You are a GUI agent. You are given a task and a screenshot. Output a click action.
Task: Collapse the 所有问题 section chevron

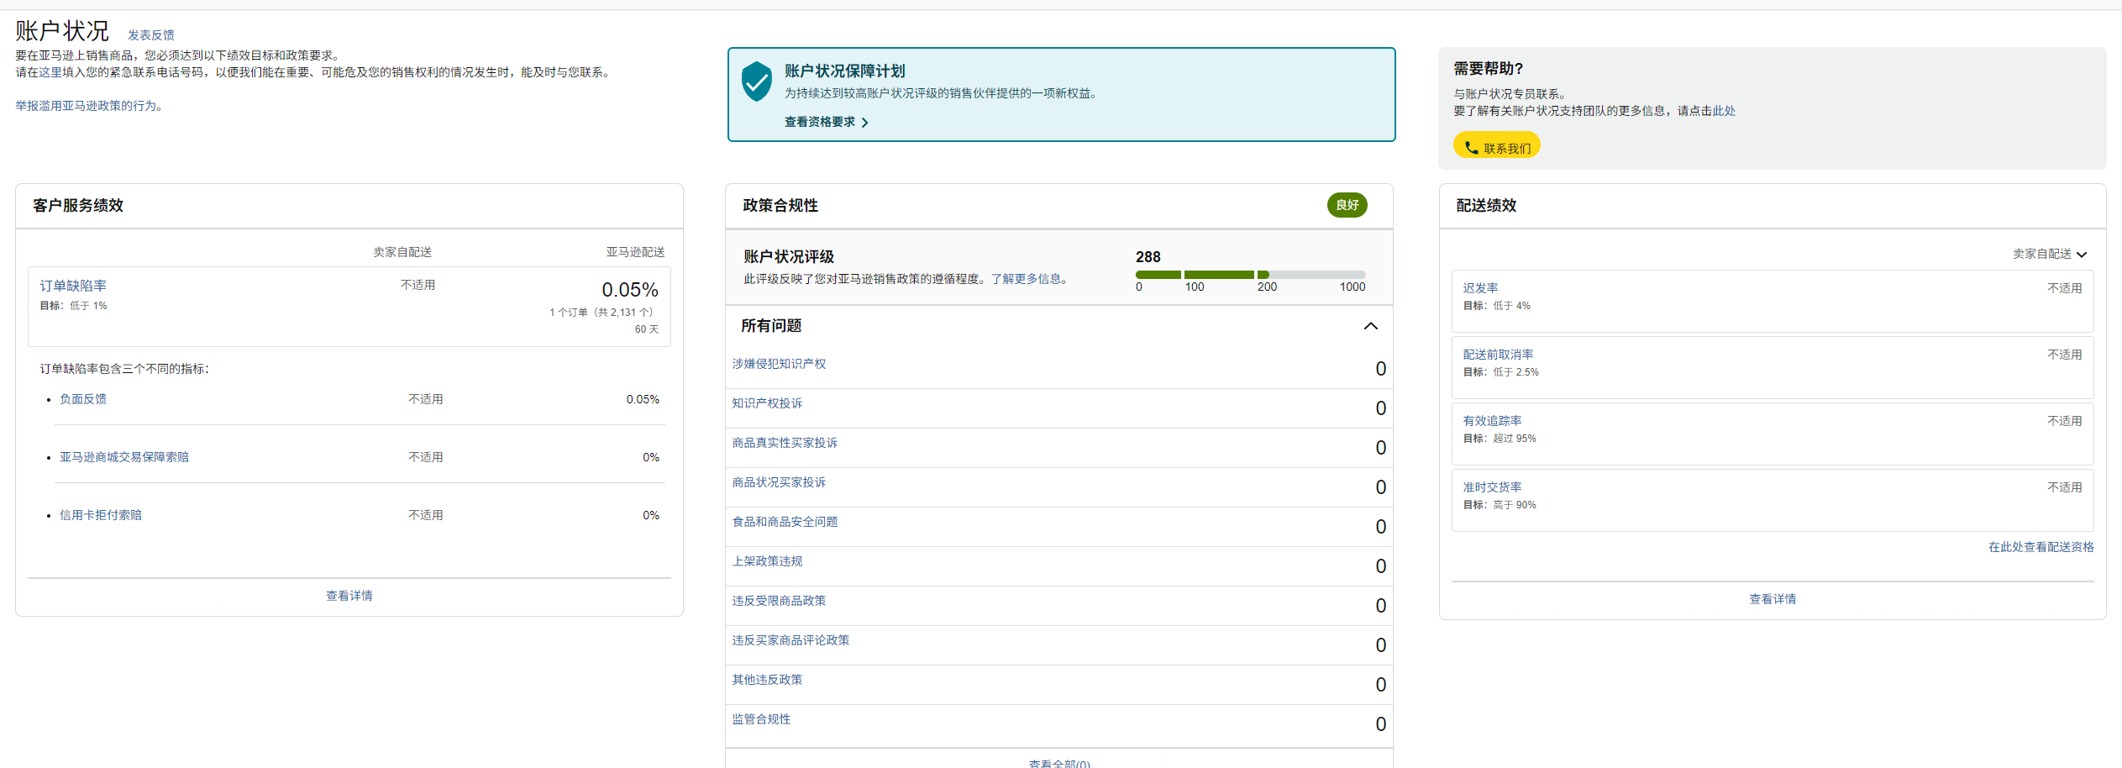click(1370, 326)
